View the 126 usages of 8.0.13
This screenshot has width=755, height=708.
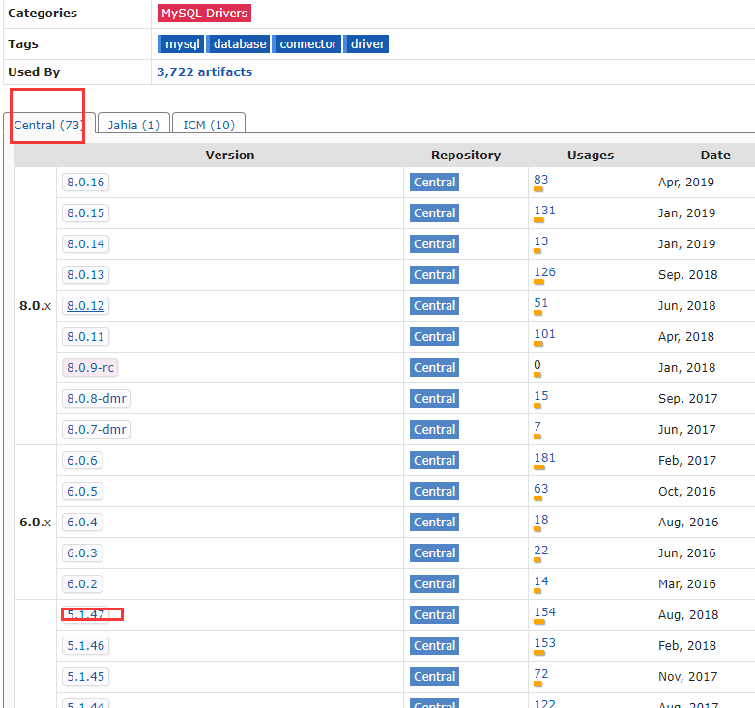point(544,271)
